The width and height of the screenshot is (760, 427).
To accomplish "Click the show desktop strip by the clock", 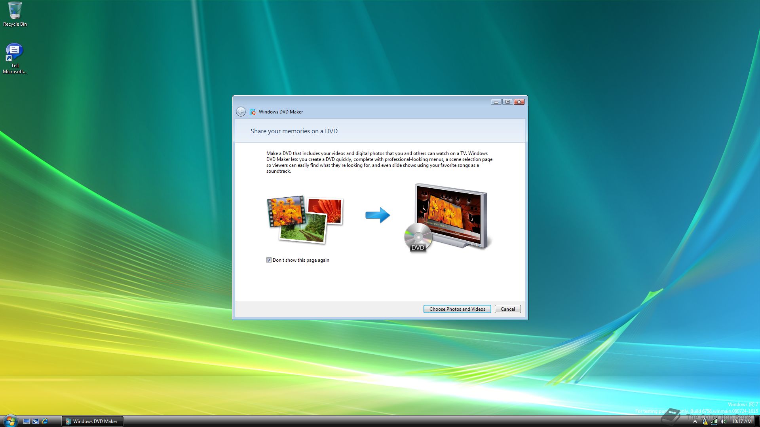I will click(757, 421).
